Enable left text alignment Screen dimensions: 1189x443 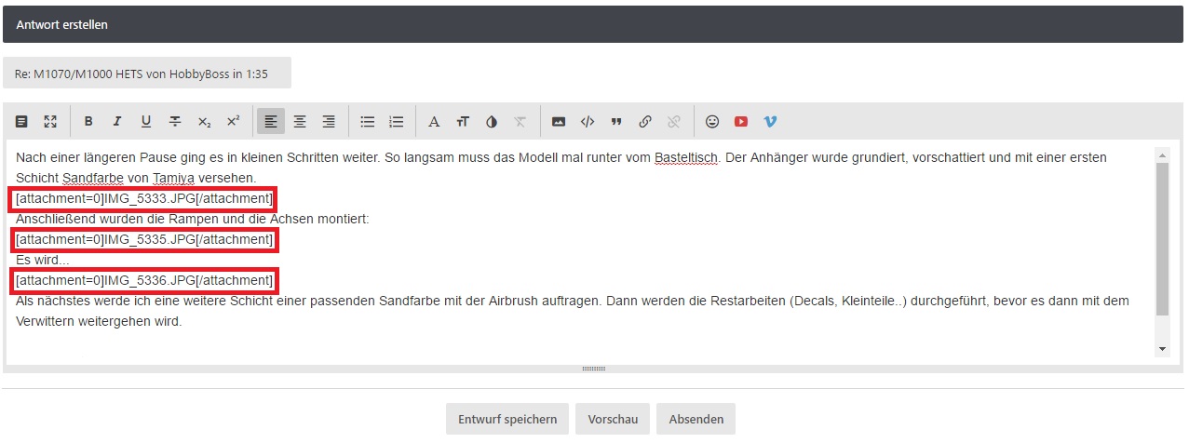(x=271, y=121)
